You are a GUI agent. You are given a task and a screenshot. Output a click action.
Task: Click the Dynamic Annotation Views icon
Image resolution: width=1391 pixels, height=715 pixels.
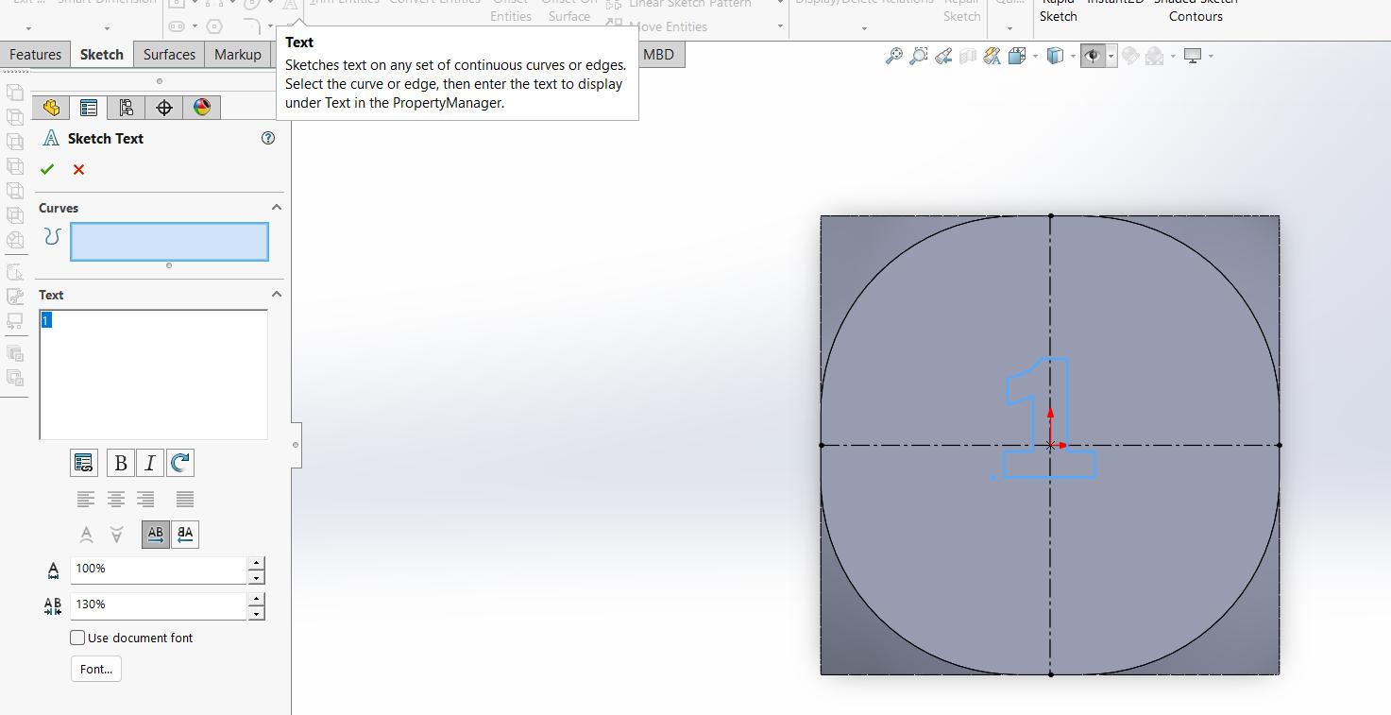[992, 57]
